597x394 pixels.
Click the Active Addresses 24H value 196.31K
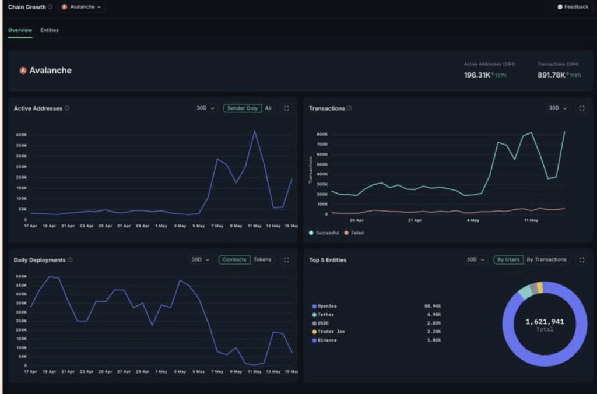(x=477, y=75)
